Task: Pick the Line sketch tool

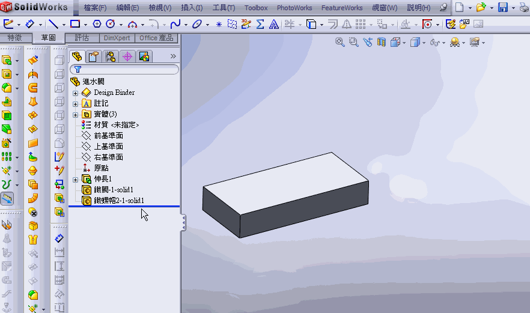Action: [53, 24]
